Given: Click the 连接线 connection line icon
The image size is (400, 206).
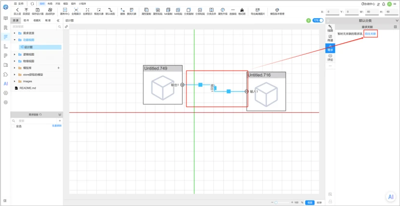Looking at the screenshot, I should pos(233,10).
